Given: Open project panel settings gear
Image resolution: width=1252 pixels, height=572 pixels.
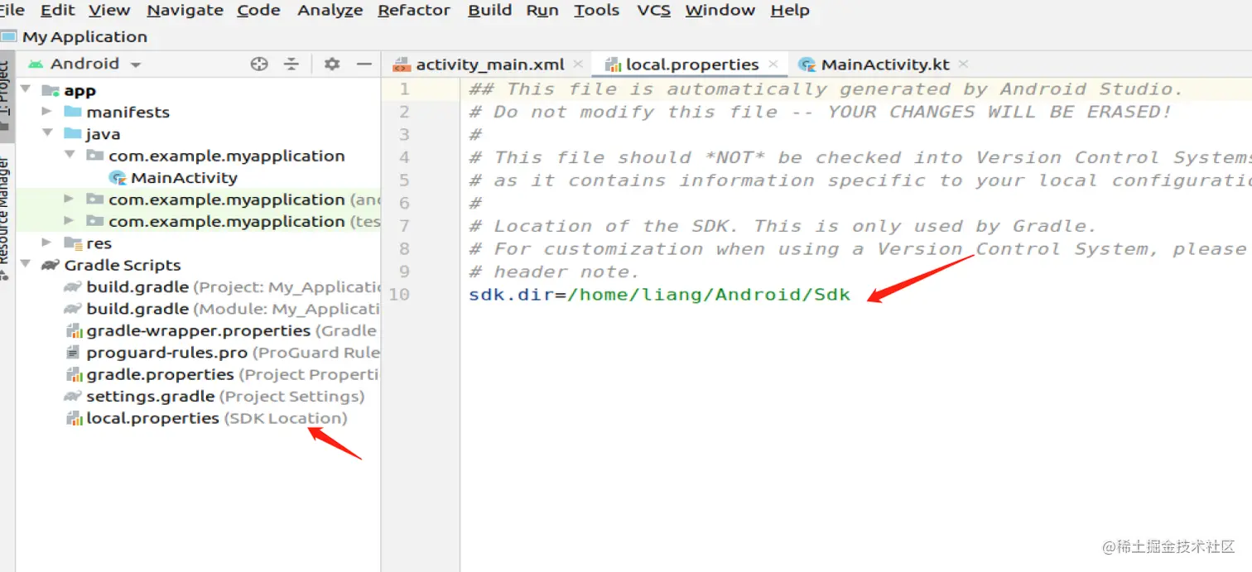Looking at the screenshot, I should tap(332, 64).
